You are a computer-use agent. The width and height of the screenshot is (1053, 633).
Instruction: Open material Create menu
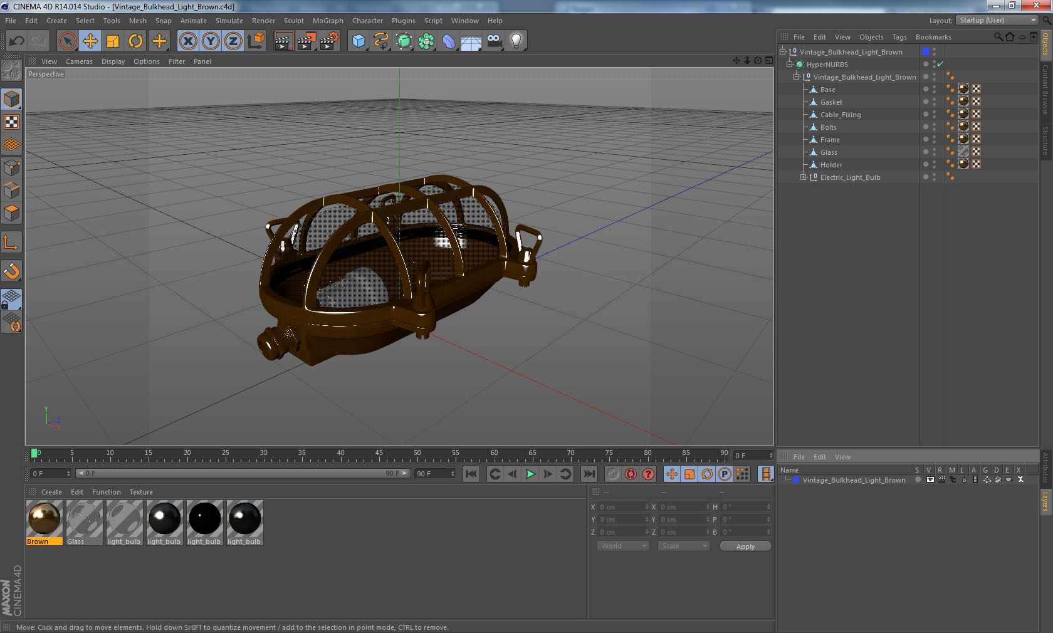click(x=51, y=492)
